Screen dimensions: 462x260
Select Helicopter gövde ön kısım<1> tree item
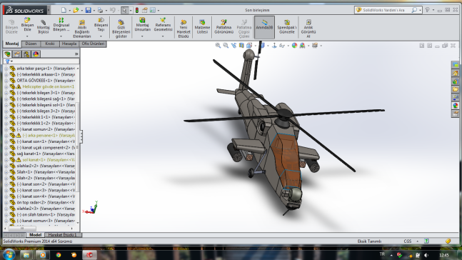click(49, 86)
